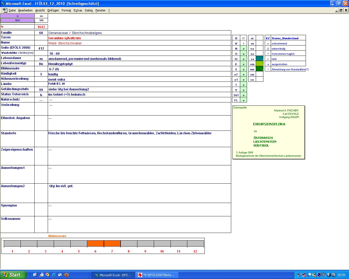Select the ixn cell showing 990

click(x=41, y=20)
